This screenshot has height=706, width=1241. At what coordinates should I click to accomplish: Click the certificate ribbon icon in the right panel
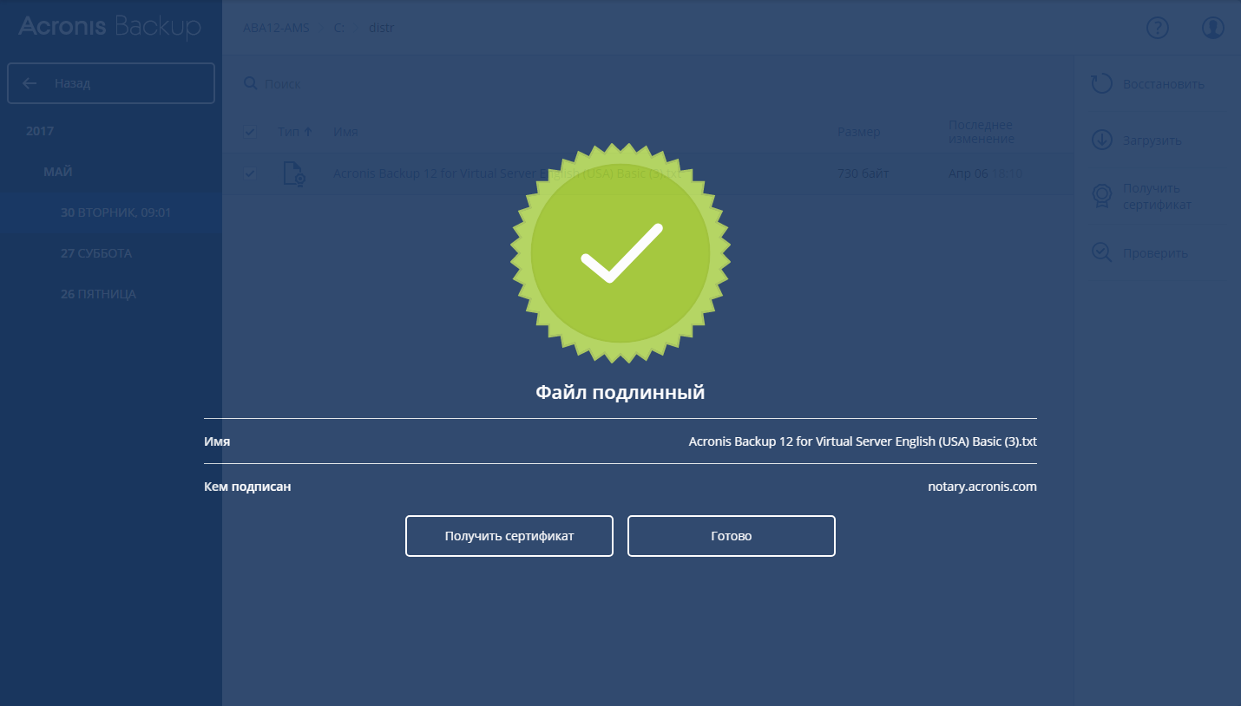[x=1102, y=196]
